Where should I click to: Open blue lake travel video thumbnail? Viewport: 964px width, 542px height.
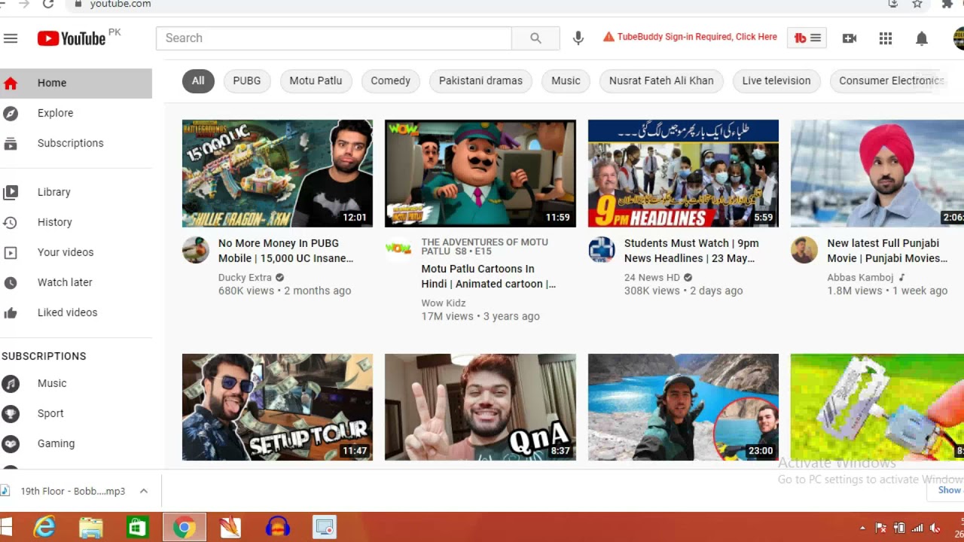point(683,407)
